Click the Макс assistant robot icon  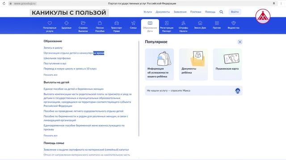pos(237,91)
